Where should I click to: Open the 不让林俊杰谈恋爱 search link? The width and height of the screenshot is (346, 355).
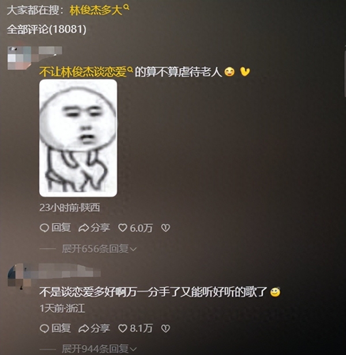tap(83, 72)
